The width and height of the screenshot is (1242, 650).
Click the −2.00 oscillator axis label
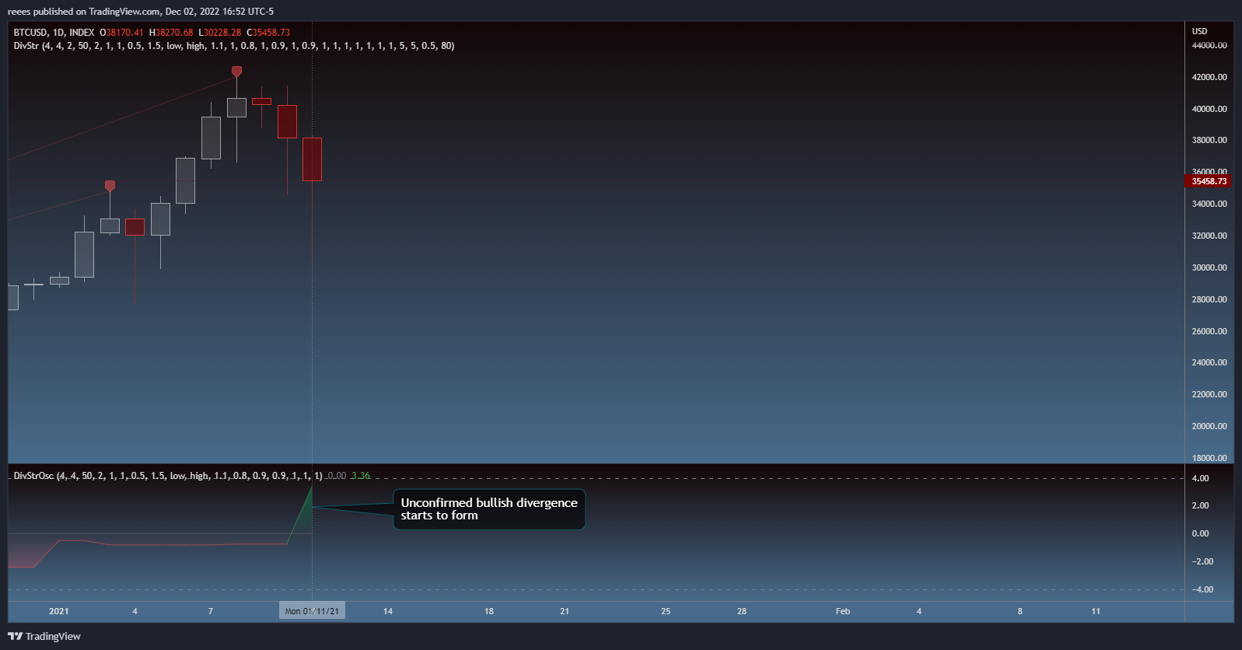(1202, 561)
